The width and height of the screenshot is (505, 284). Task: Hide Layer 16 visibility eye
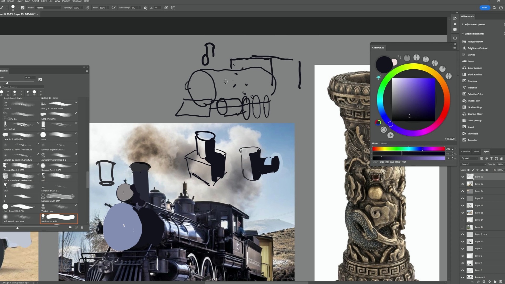pos(463,198)
